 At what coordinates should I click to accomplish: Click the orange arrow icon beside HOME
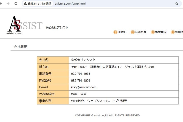[115, 32]
